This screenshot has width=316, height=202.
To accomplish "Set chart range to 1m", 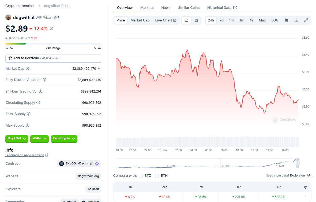I will 231,20.
